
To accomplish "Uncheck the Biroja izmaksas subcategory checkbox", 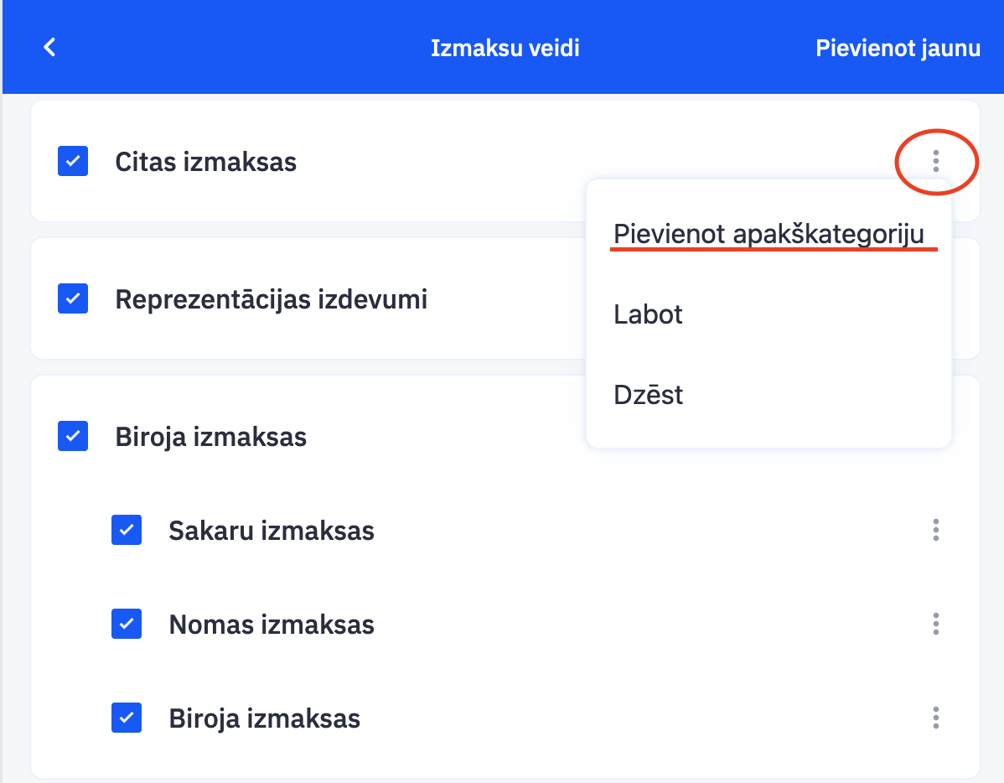I will click(127, 718).
